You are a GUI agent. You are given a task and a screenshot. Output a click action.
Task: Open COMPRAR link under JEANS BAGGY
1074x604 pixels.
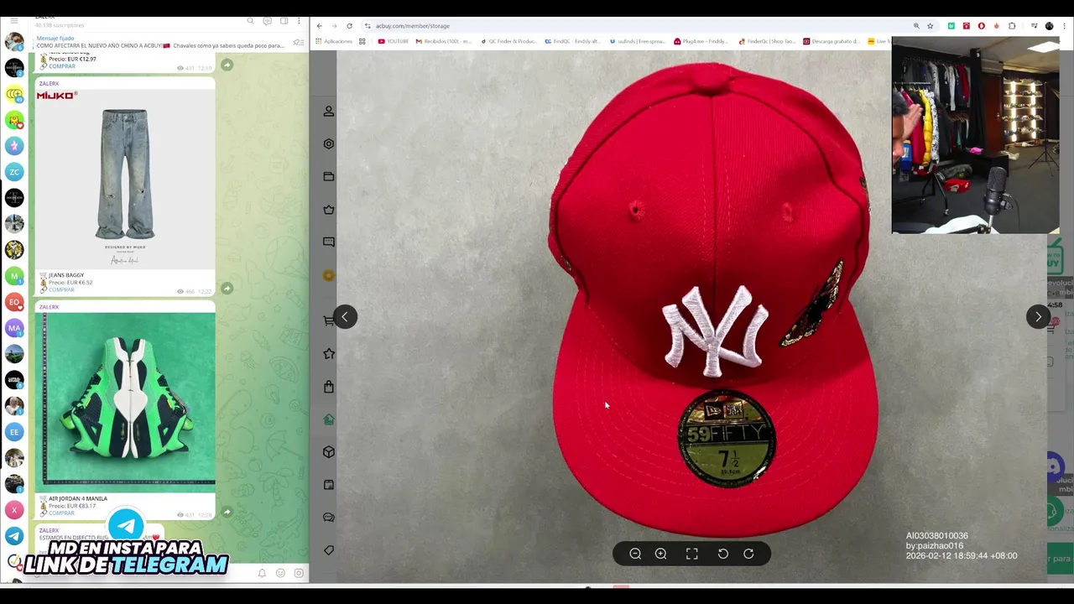[x=61, y=289]
